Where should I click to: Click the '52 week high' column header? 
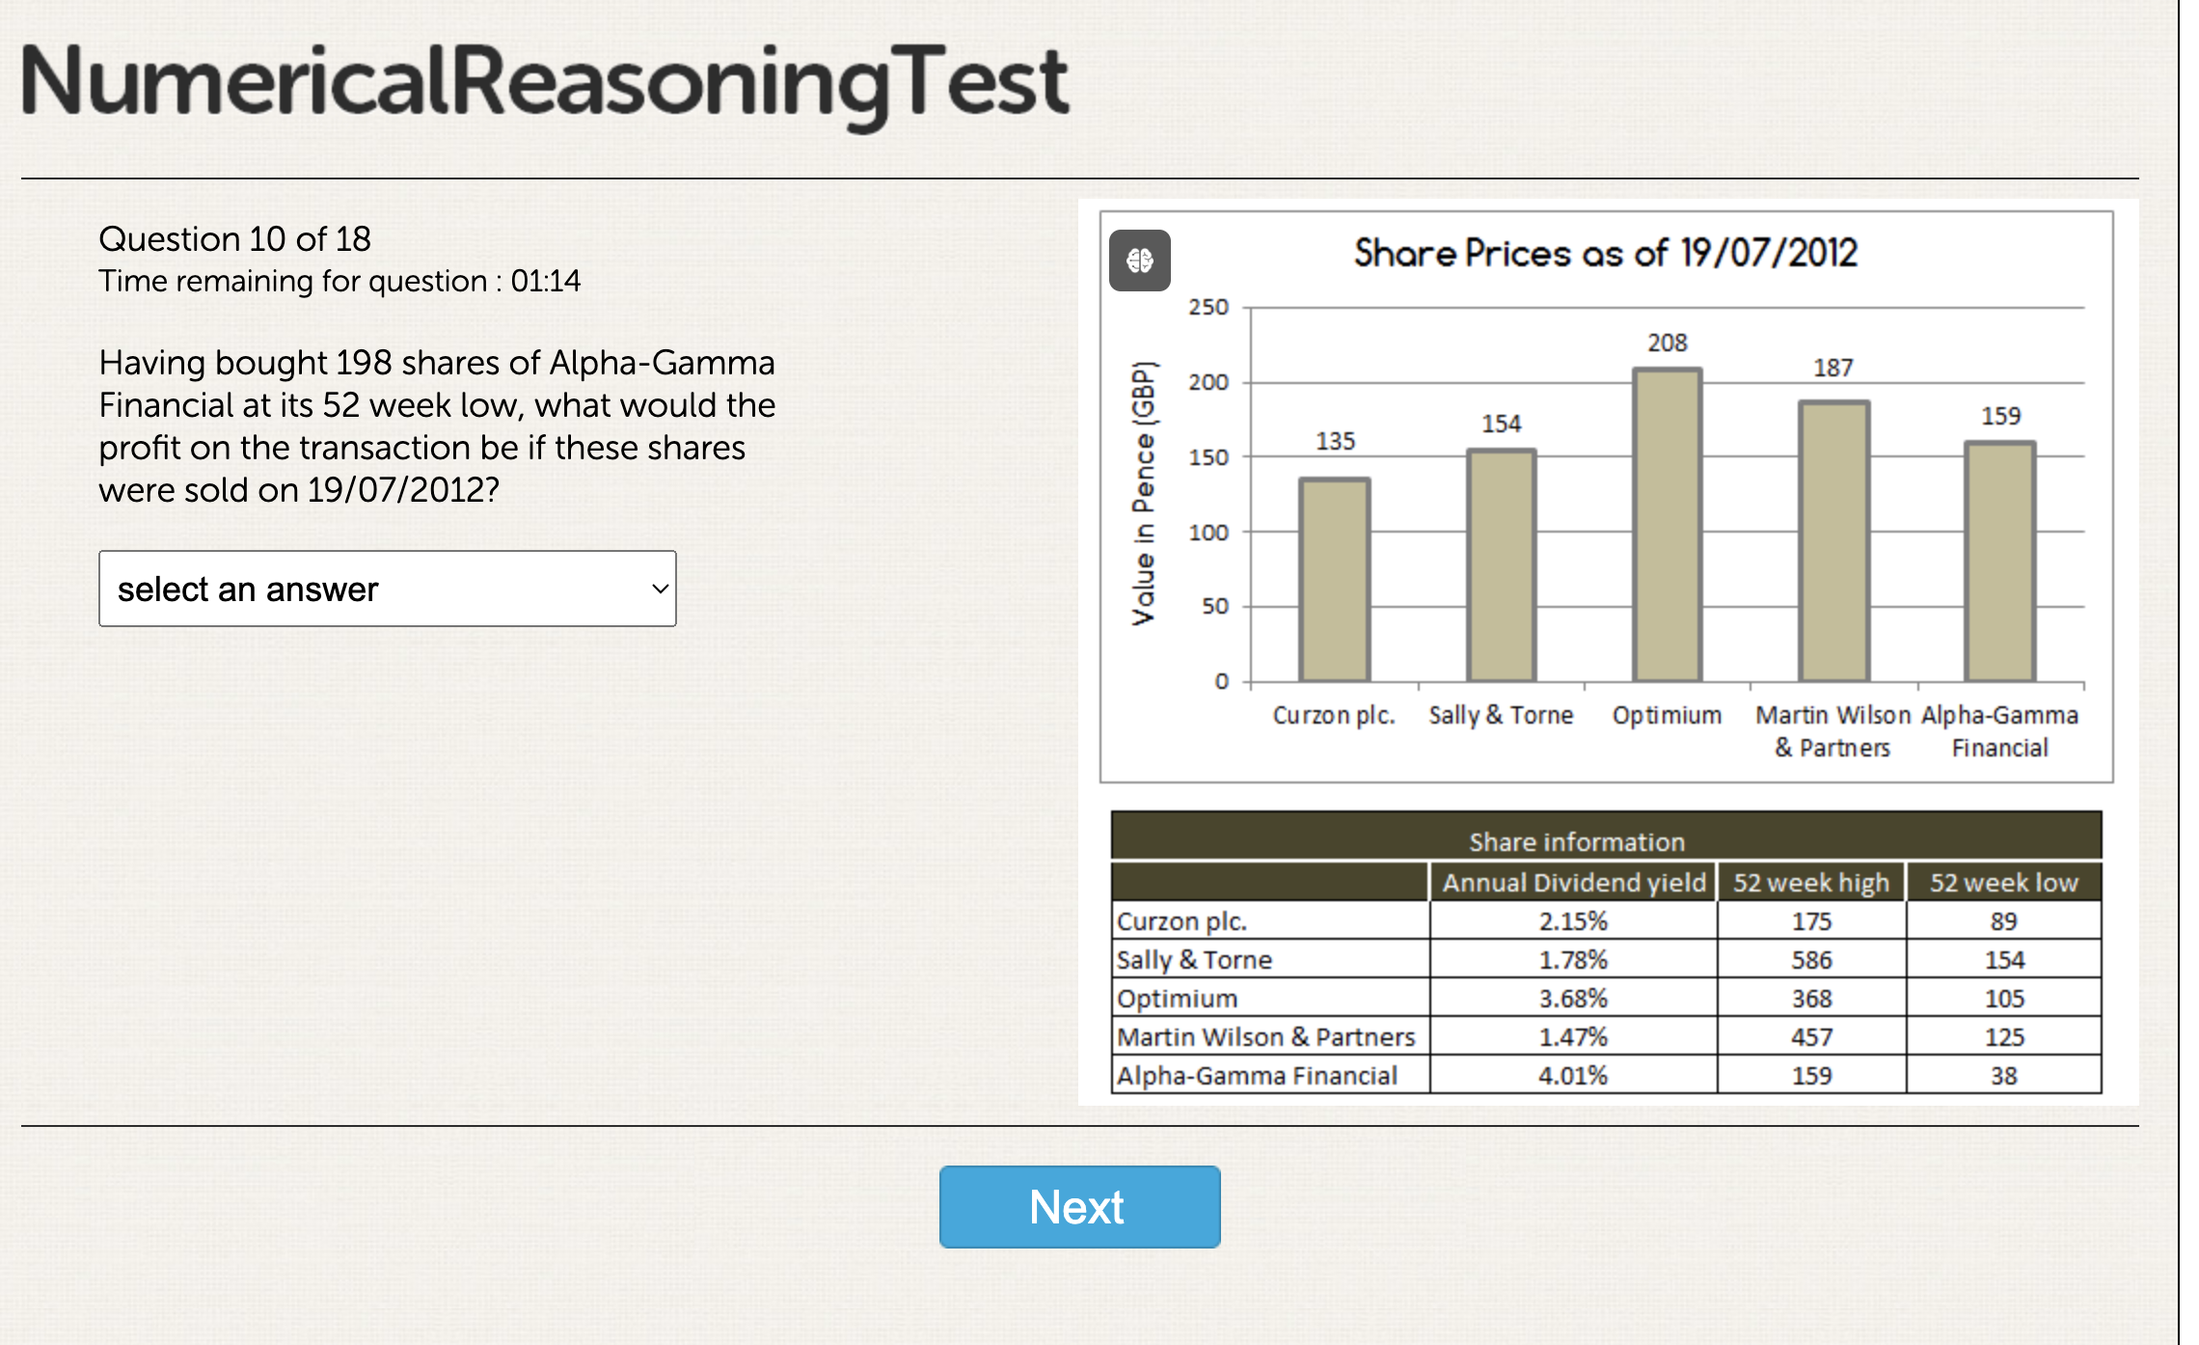[x=1811, y=883]
